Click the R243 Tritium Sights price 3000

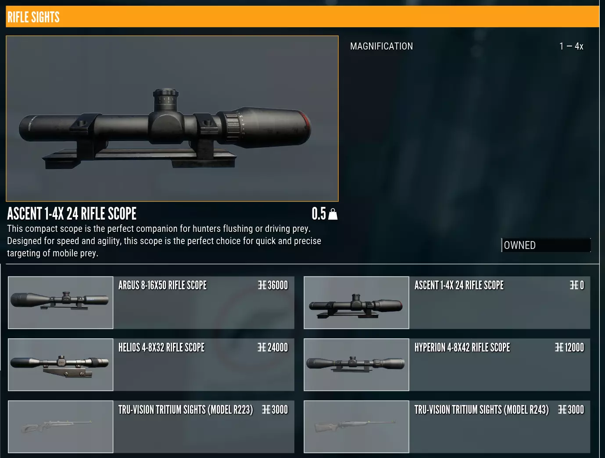[576, 410]
